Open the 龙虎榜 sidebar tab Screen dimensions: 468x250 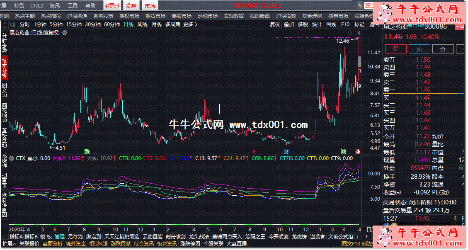click(x=4, y=160)
